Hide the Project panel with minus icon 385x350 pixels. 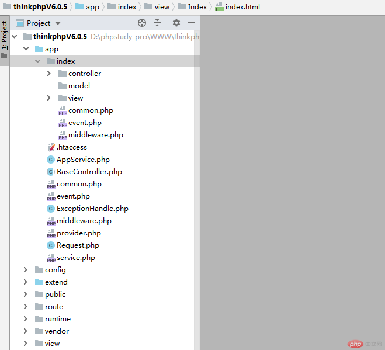coord(192,23)
